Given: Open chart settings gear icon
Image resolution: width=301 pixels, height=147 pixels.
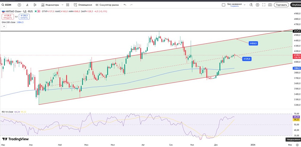Looking at the screenshot, I should click(x=257, y=5).
